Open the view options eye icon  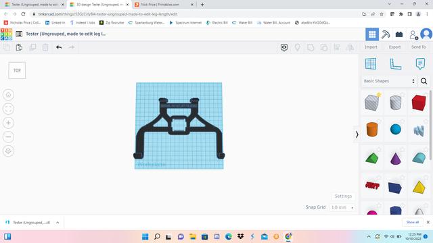pyautogui.click(x=284, y=47)
